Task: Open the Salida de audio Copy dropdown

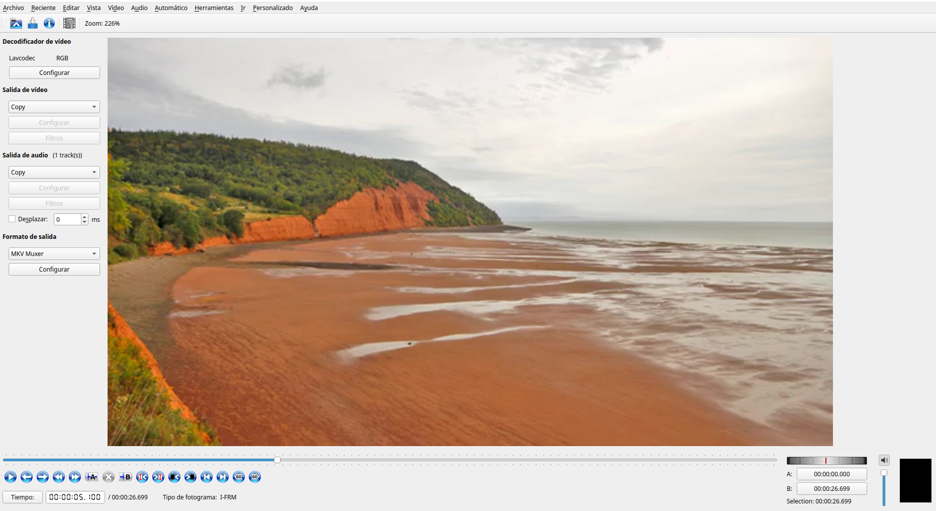Action: [54, 172]
